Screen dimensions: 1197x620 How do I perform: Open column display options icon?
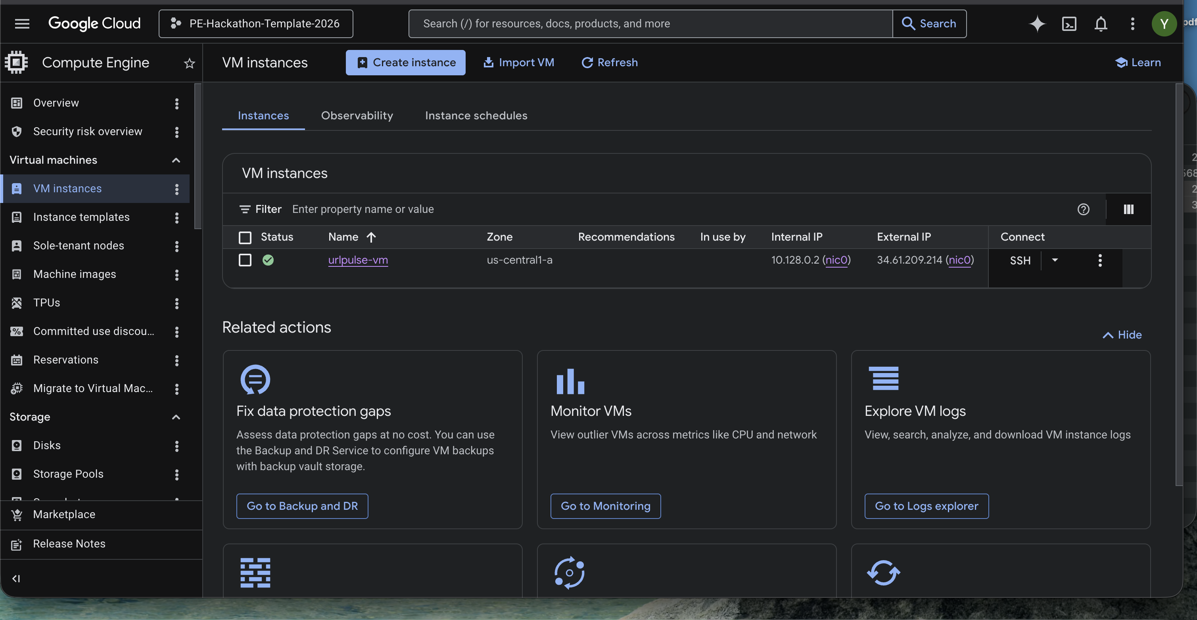click(x=1128, y=209)
